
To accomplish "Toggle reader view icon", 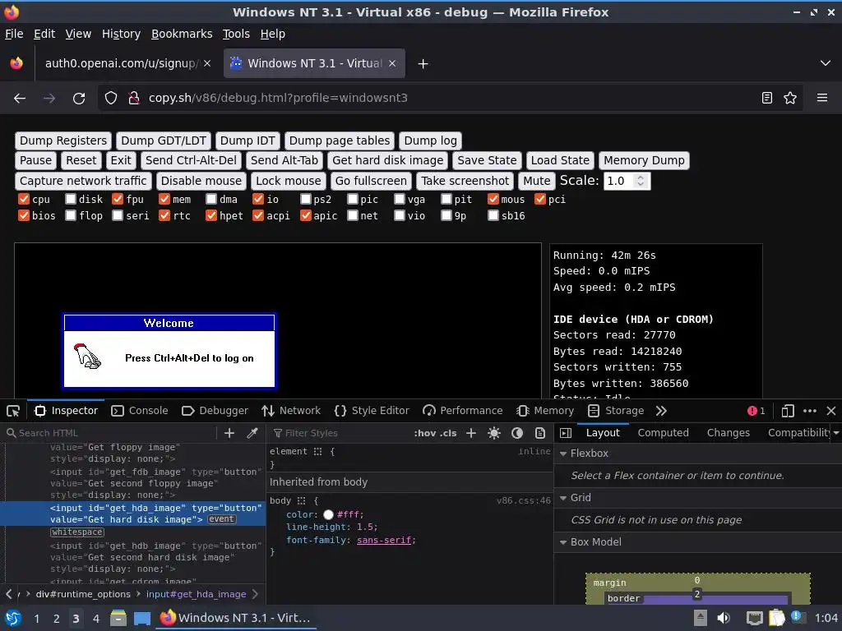I will 767,99.
